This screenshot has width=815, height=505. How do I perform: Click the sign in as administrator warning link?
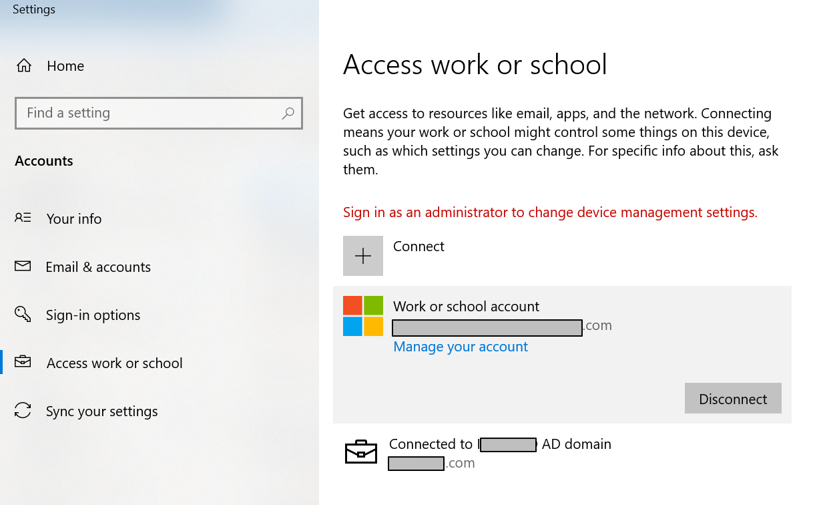[x=550, y=212]
